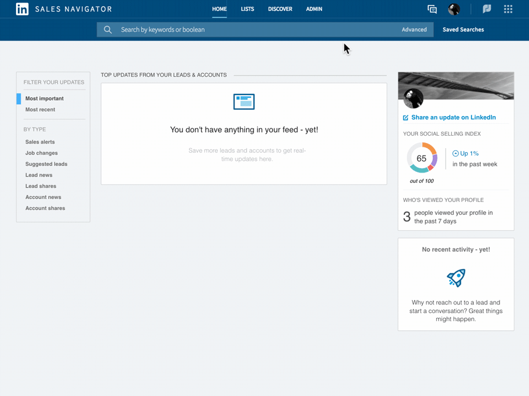
Task: Click the LinkedIn logo icon
Action: click(22, 9)
